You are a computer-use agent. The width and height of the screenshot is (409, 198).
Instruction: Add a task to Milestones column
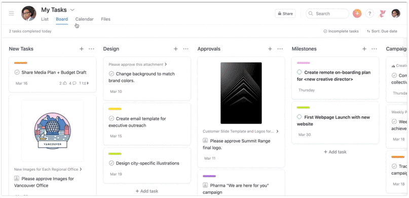tap(364, 49)
